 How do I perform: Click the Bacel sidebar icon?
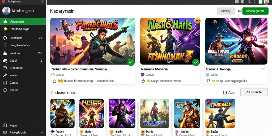5,61
